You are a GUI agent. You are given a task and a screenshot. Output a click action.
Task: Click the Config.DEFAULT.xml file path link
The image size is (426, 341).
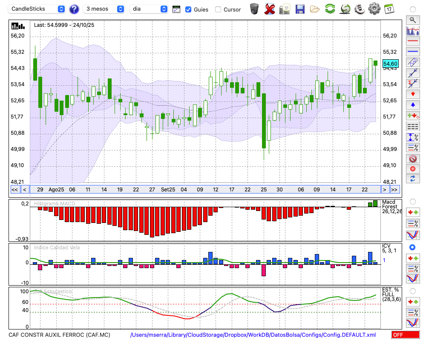coord(253,335)
